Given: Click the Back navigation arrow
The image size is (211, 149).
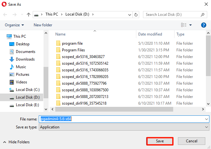Looking at the screenshot, I should pos(5,15).
